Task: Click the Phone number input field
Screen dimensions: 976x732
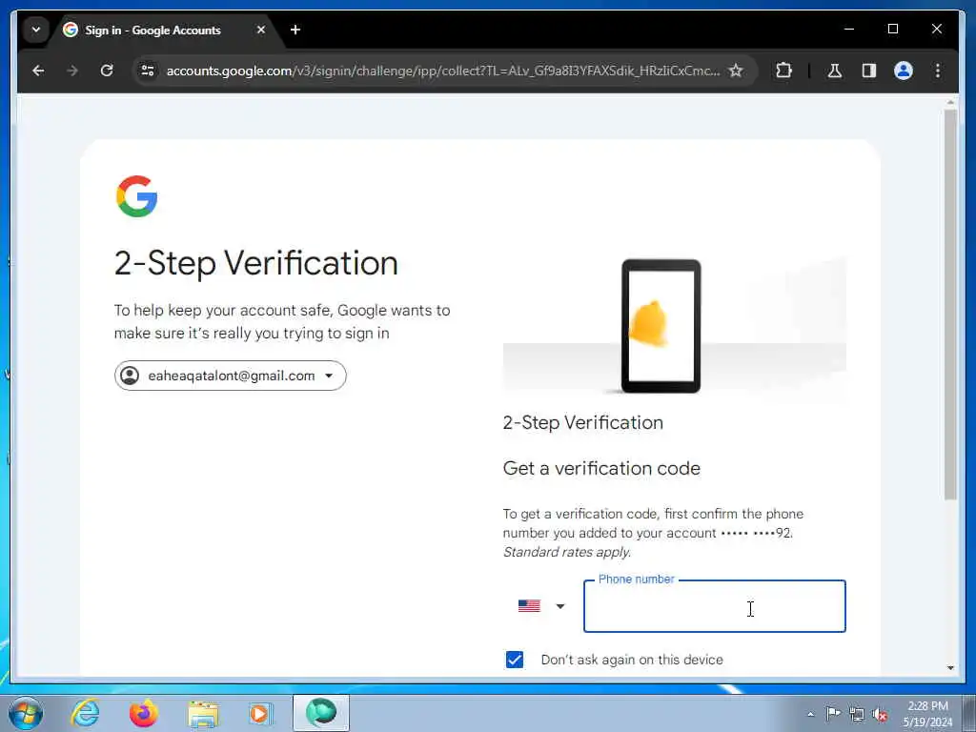Action: point(715,606)
